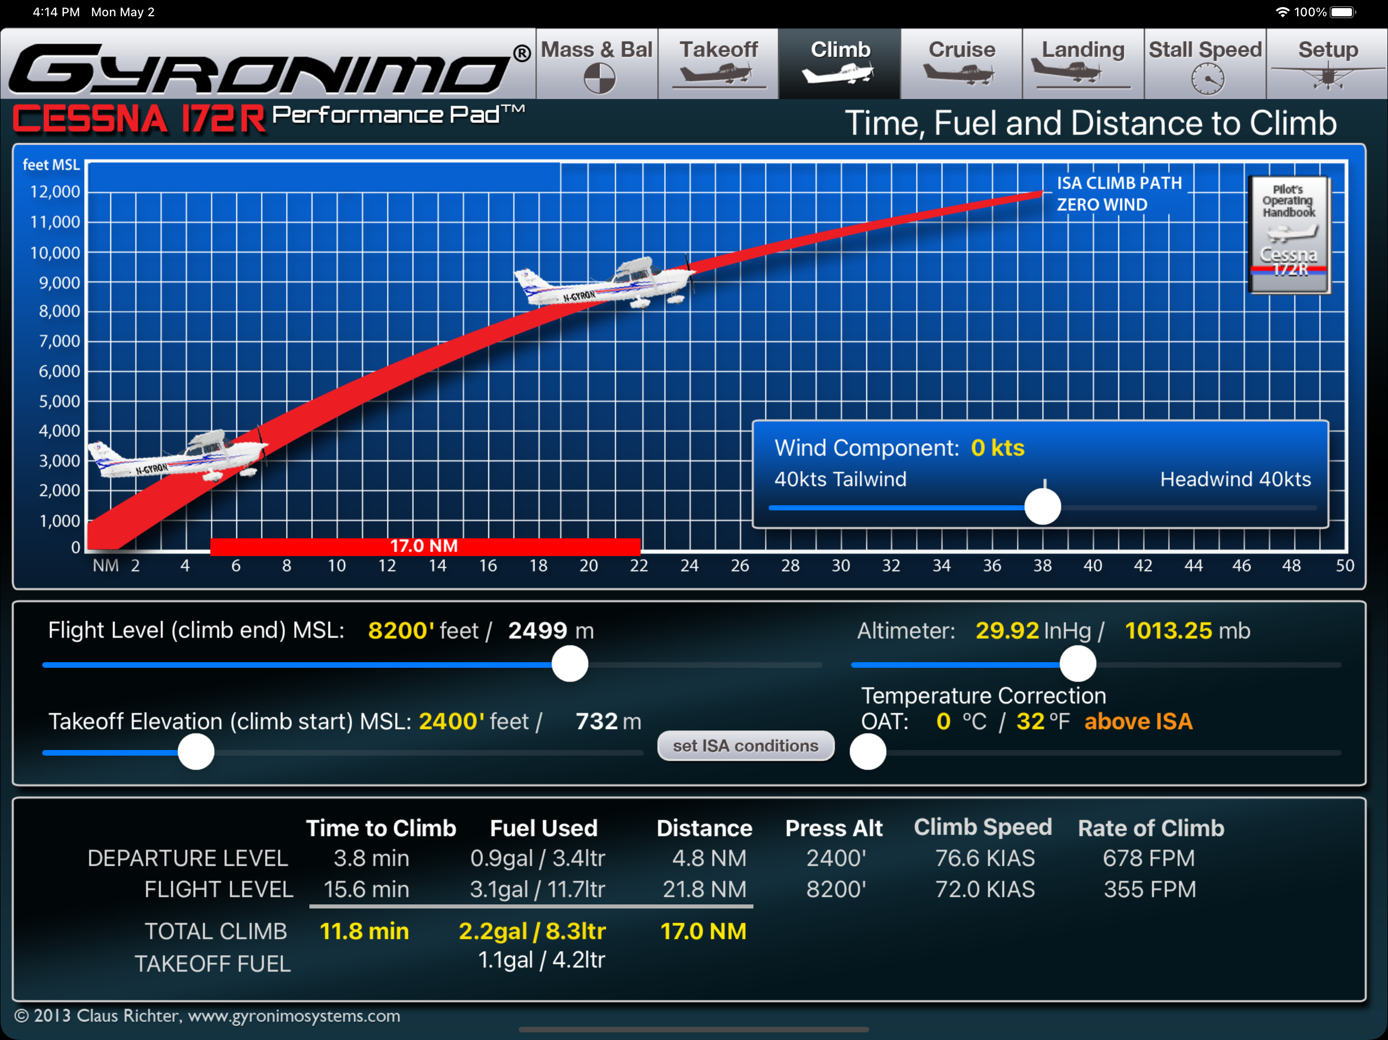
Task: Tap the Wi-Fi icon in status bar
Action: pyautogui.click(x=1283, y=12)
